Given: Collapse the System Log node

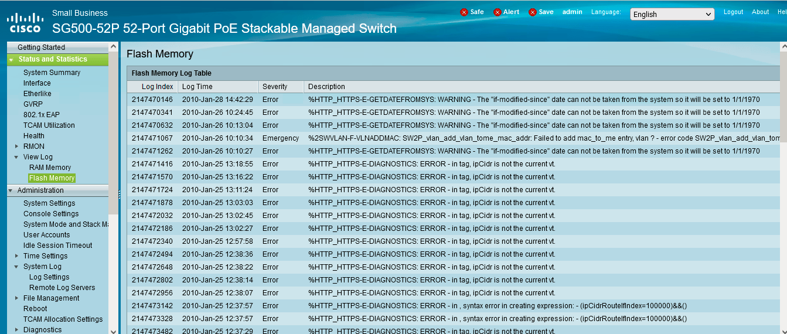Looking at the screenshot, I should pos(16,267).
